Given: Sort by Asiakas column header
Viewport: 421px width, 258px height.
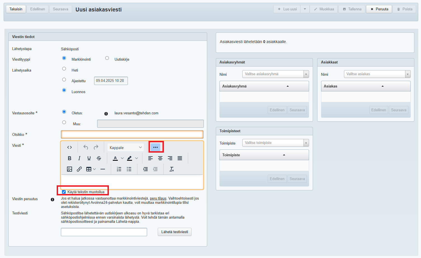Looking at the screenshot, I should tap(331, 86).
